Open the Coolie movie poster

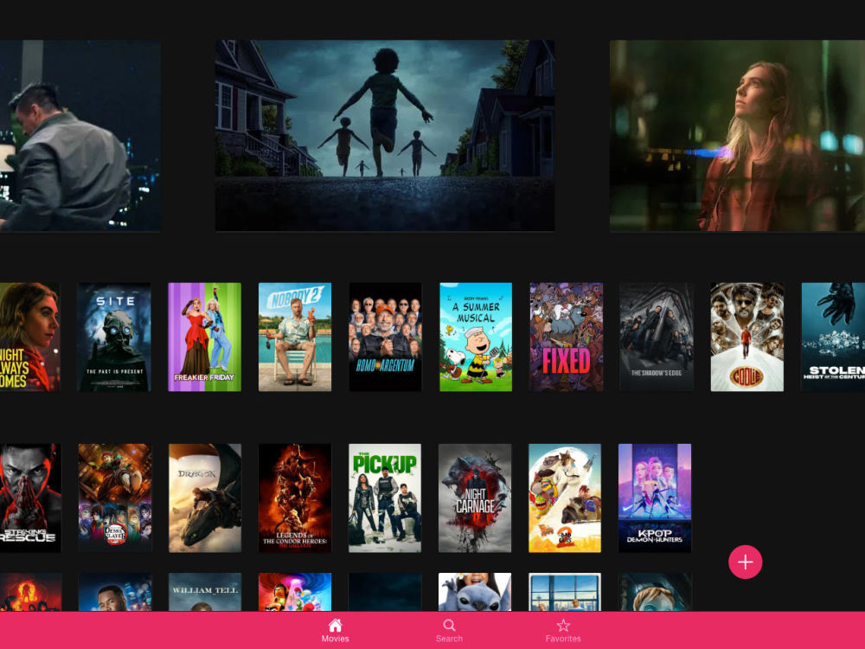747,337
